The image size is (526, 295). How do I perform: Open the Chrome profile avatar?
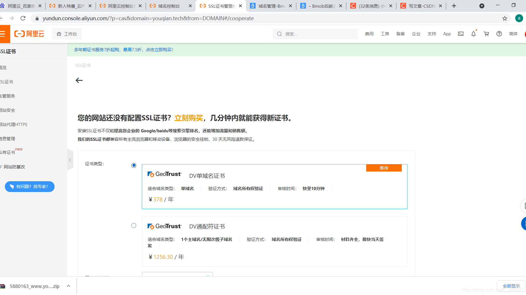pyautogui.click(x=519, y=18)
